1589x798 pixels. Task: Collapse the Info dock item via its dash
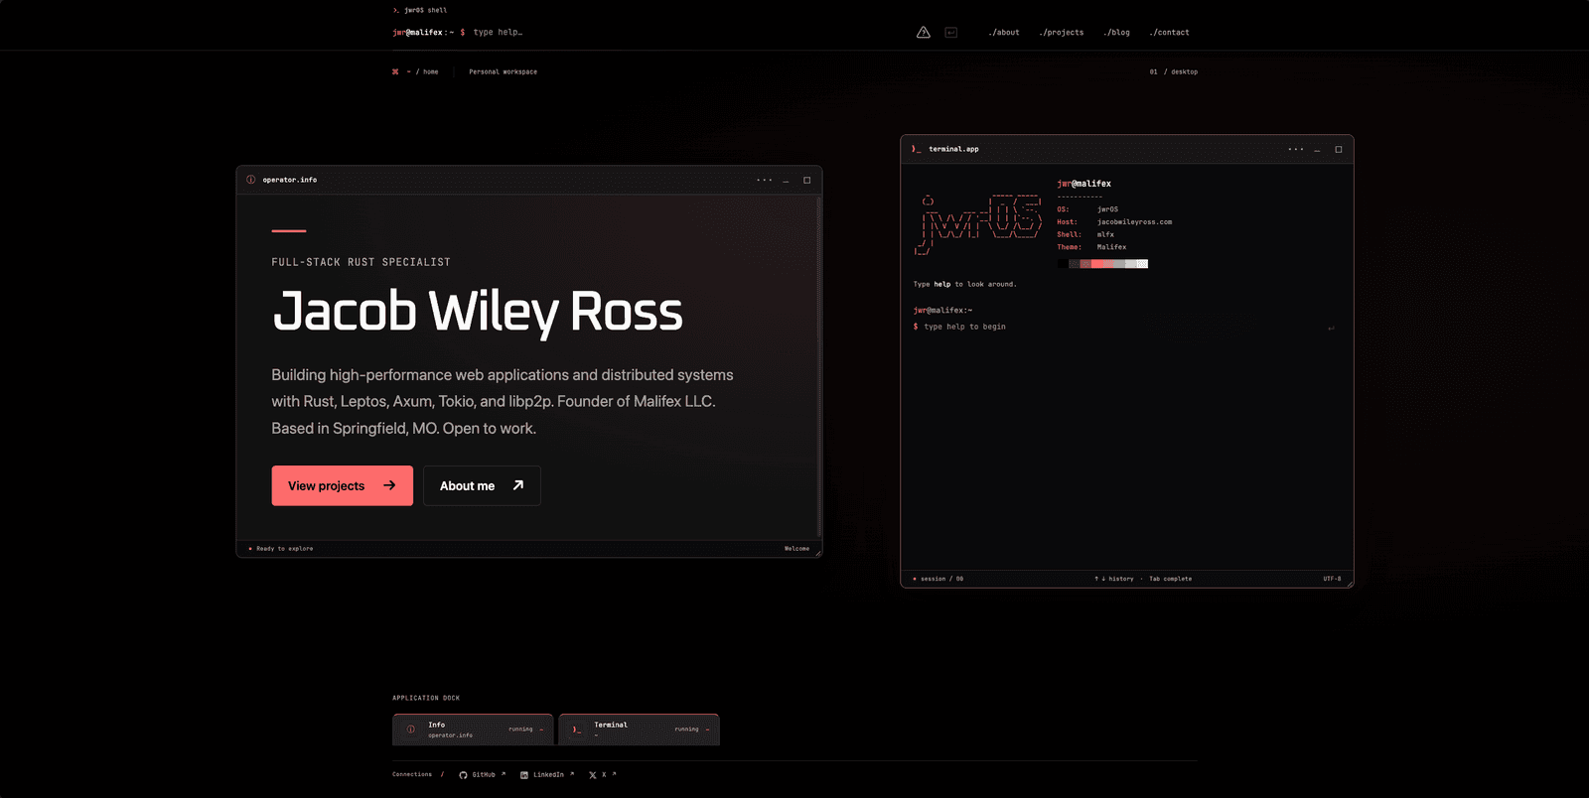[x=541, y=730]
